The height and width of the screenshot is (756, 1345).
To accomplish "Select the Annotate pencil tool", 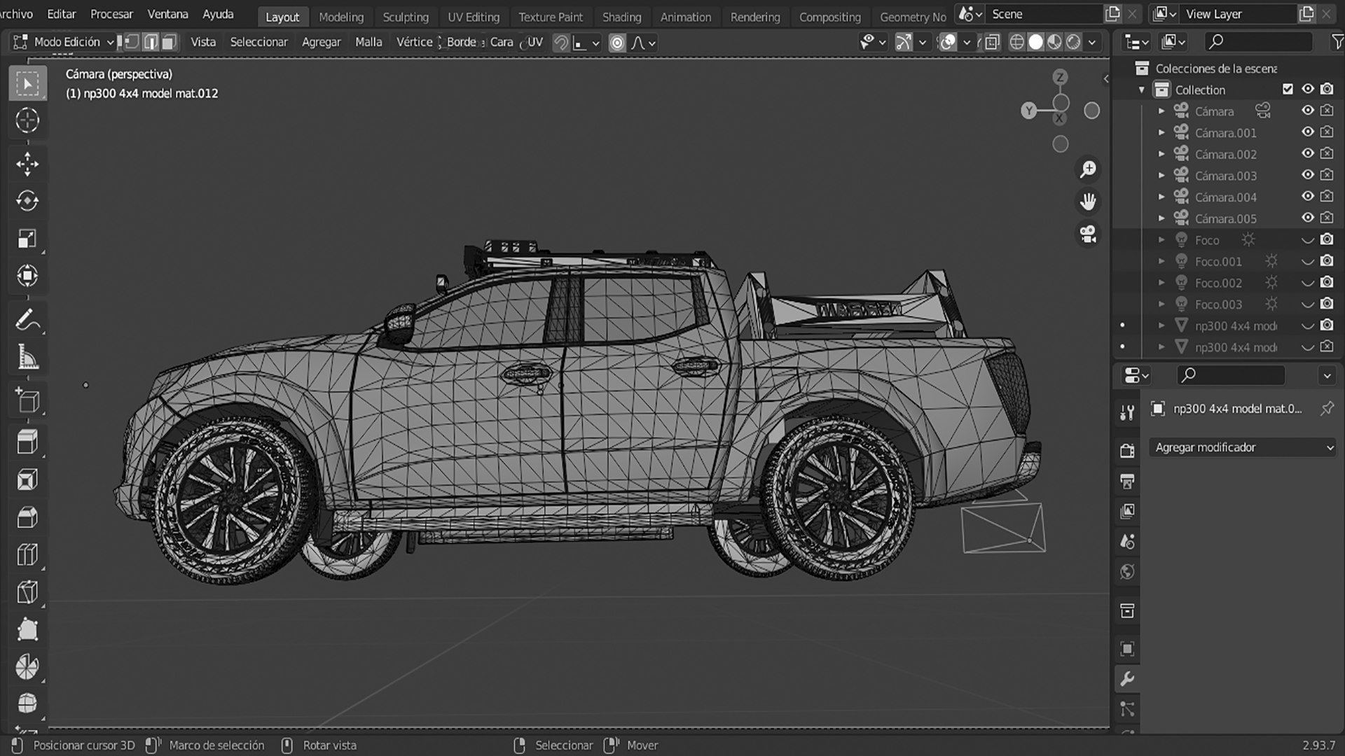I will point(27,321).
